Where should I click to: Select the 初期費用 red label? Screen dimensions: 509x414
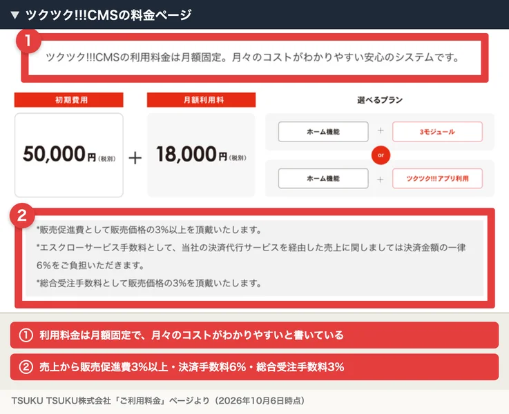coord(68,100)
